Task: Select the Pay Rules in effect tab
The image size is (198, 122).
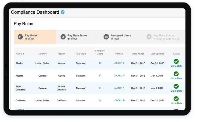Action: [x=35, y=37]
